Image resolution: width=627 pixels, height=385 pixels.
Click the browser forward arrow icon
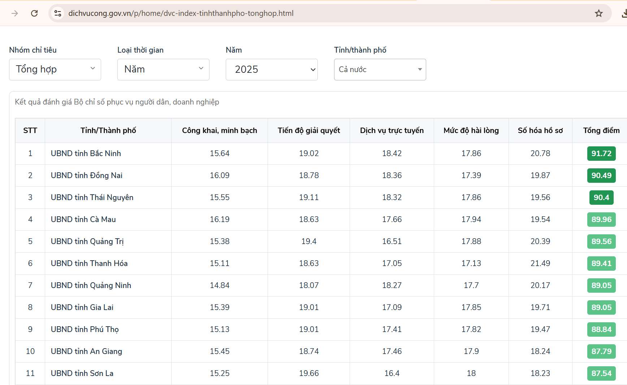coord(15,13)
